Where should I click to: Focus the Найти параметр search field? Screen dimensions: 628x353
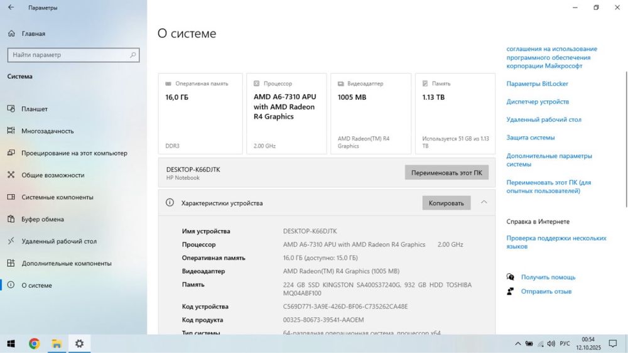click(73, 55)
